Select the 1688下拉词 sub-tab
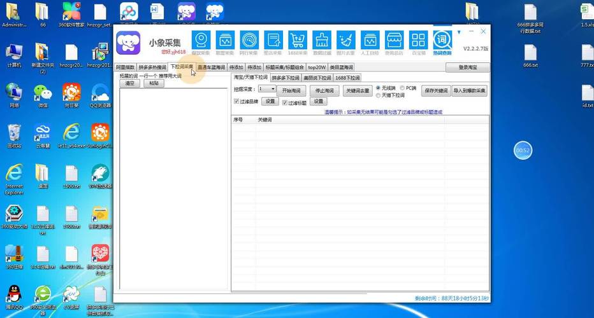Image resolution: width=594 pixels, height=318 pixels. click(x=347, y=78)
